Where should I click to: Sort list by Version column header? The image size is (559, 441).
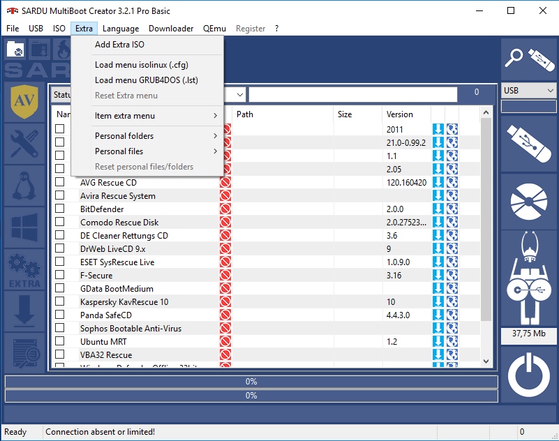(406, 114)
